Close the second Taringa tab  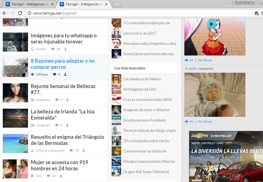(x=106, y=4)
